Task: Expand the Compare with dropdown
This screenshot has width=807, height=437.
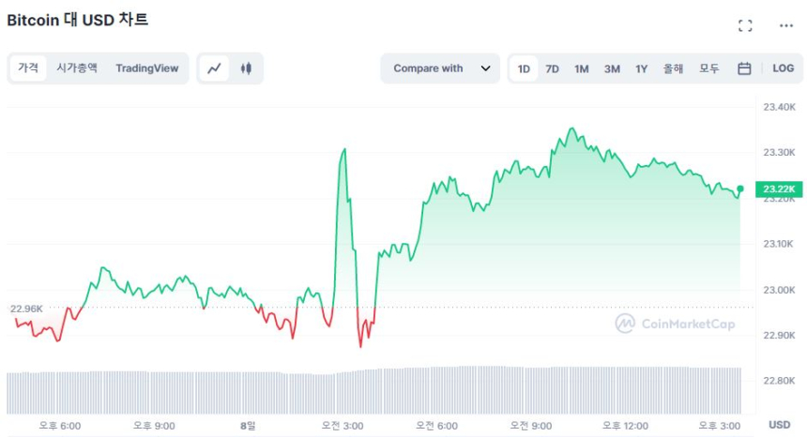Action: tap(440, 68)
